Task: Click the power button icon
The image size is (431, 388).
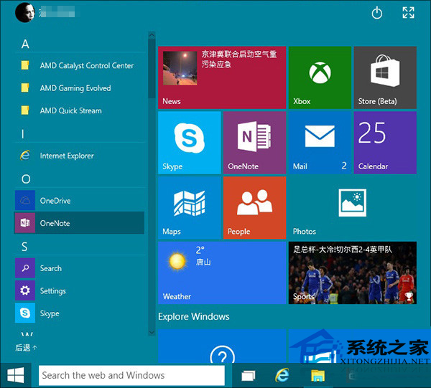Action: click(x=377, y=12)
